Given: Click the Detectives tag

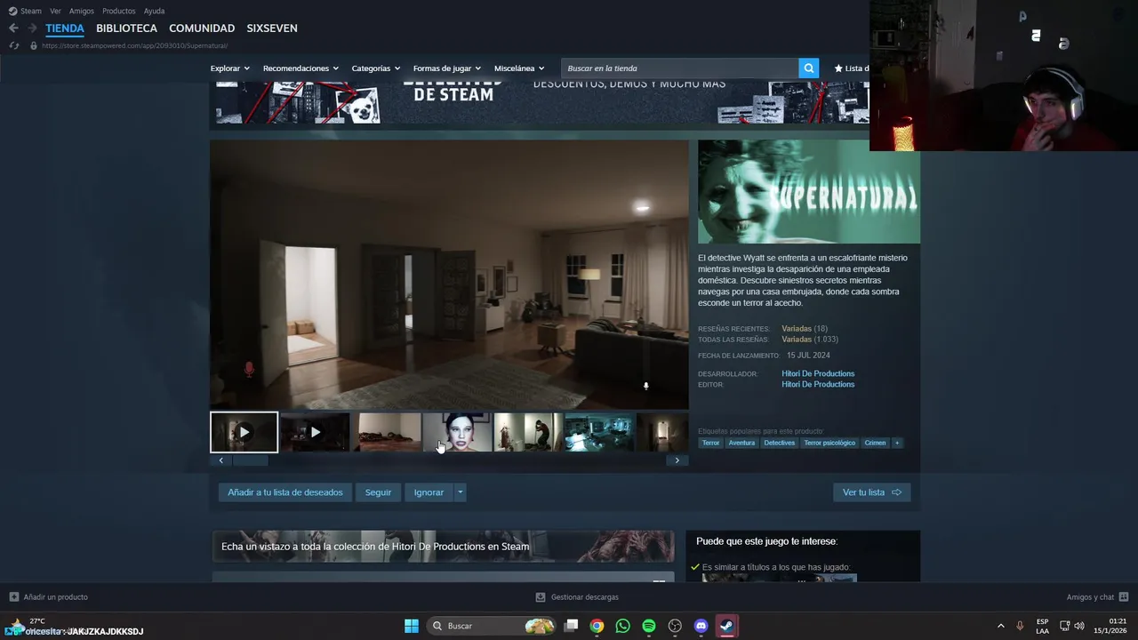Looking at the screenshot, I should pos(779,443).
